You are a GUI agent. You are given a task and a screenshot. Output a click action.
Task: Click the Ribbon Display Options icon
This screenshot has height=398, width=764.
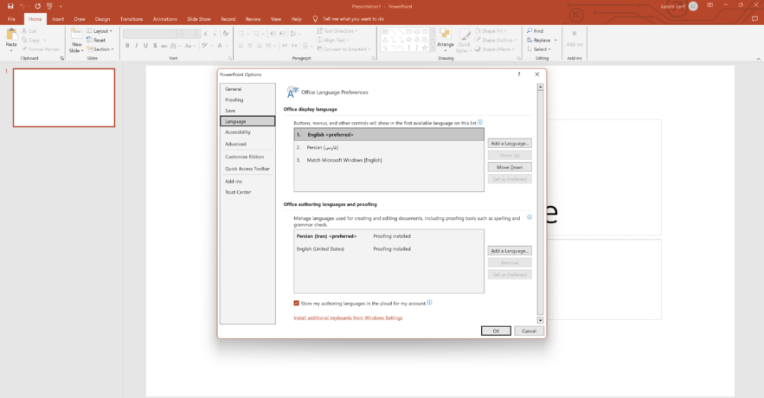[709, 5]
